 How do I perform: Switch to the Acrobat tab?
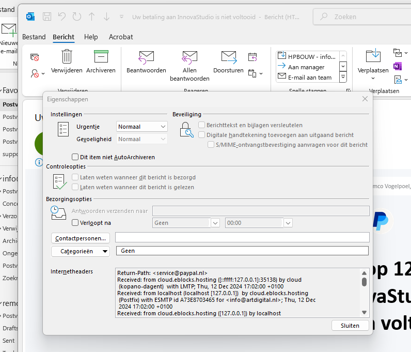(121, 37)
